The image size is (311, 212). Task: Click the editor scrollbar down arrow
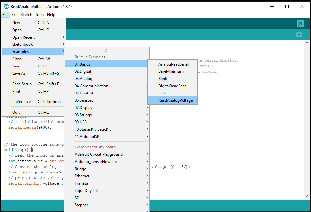coord(307,196)
